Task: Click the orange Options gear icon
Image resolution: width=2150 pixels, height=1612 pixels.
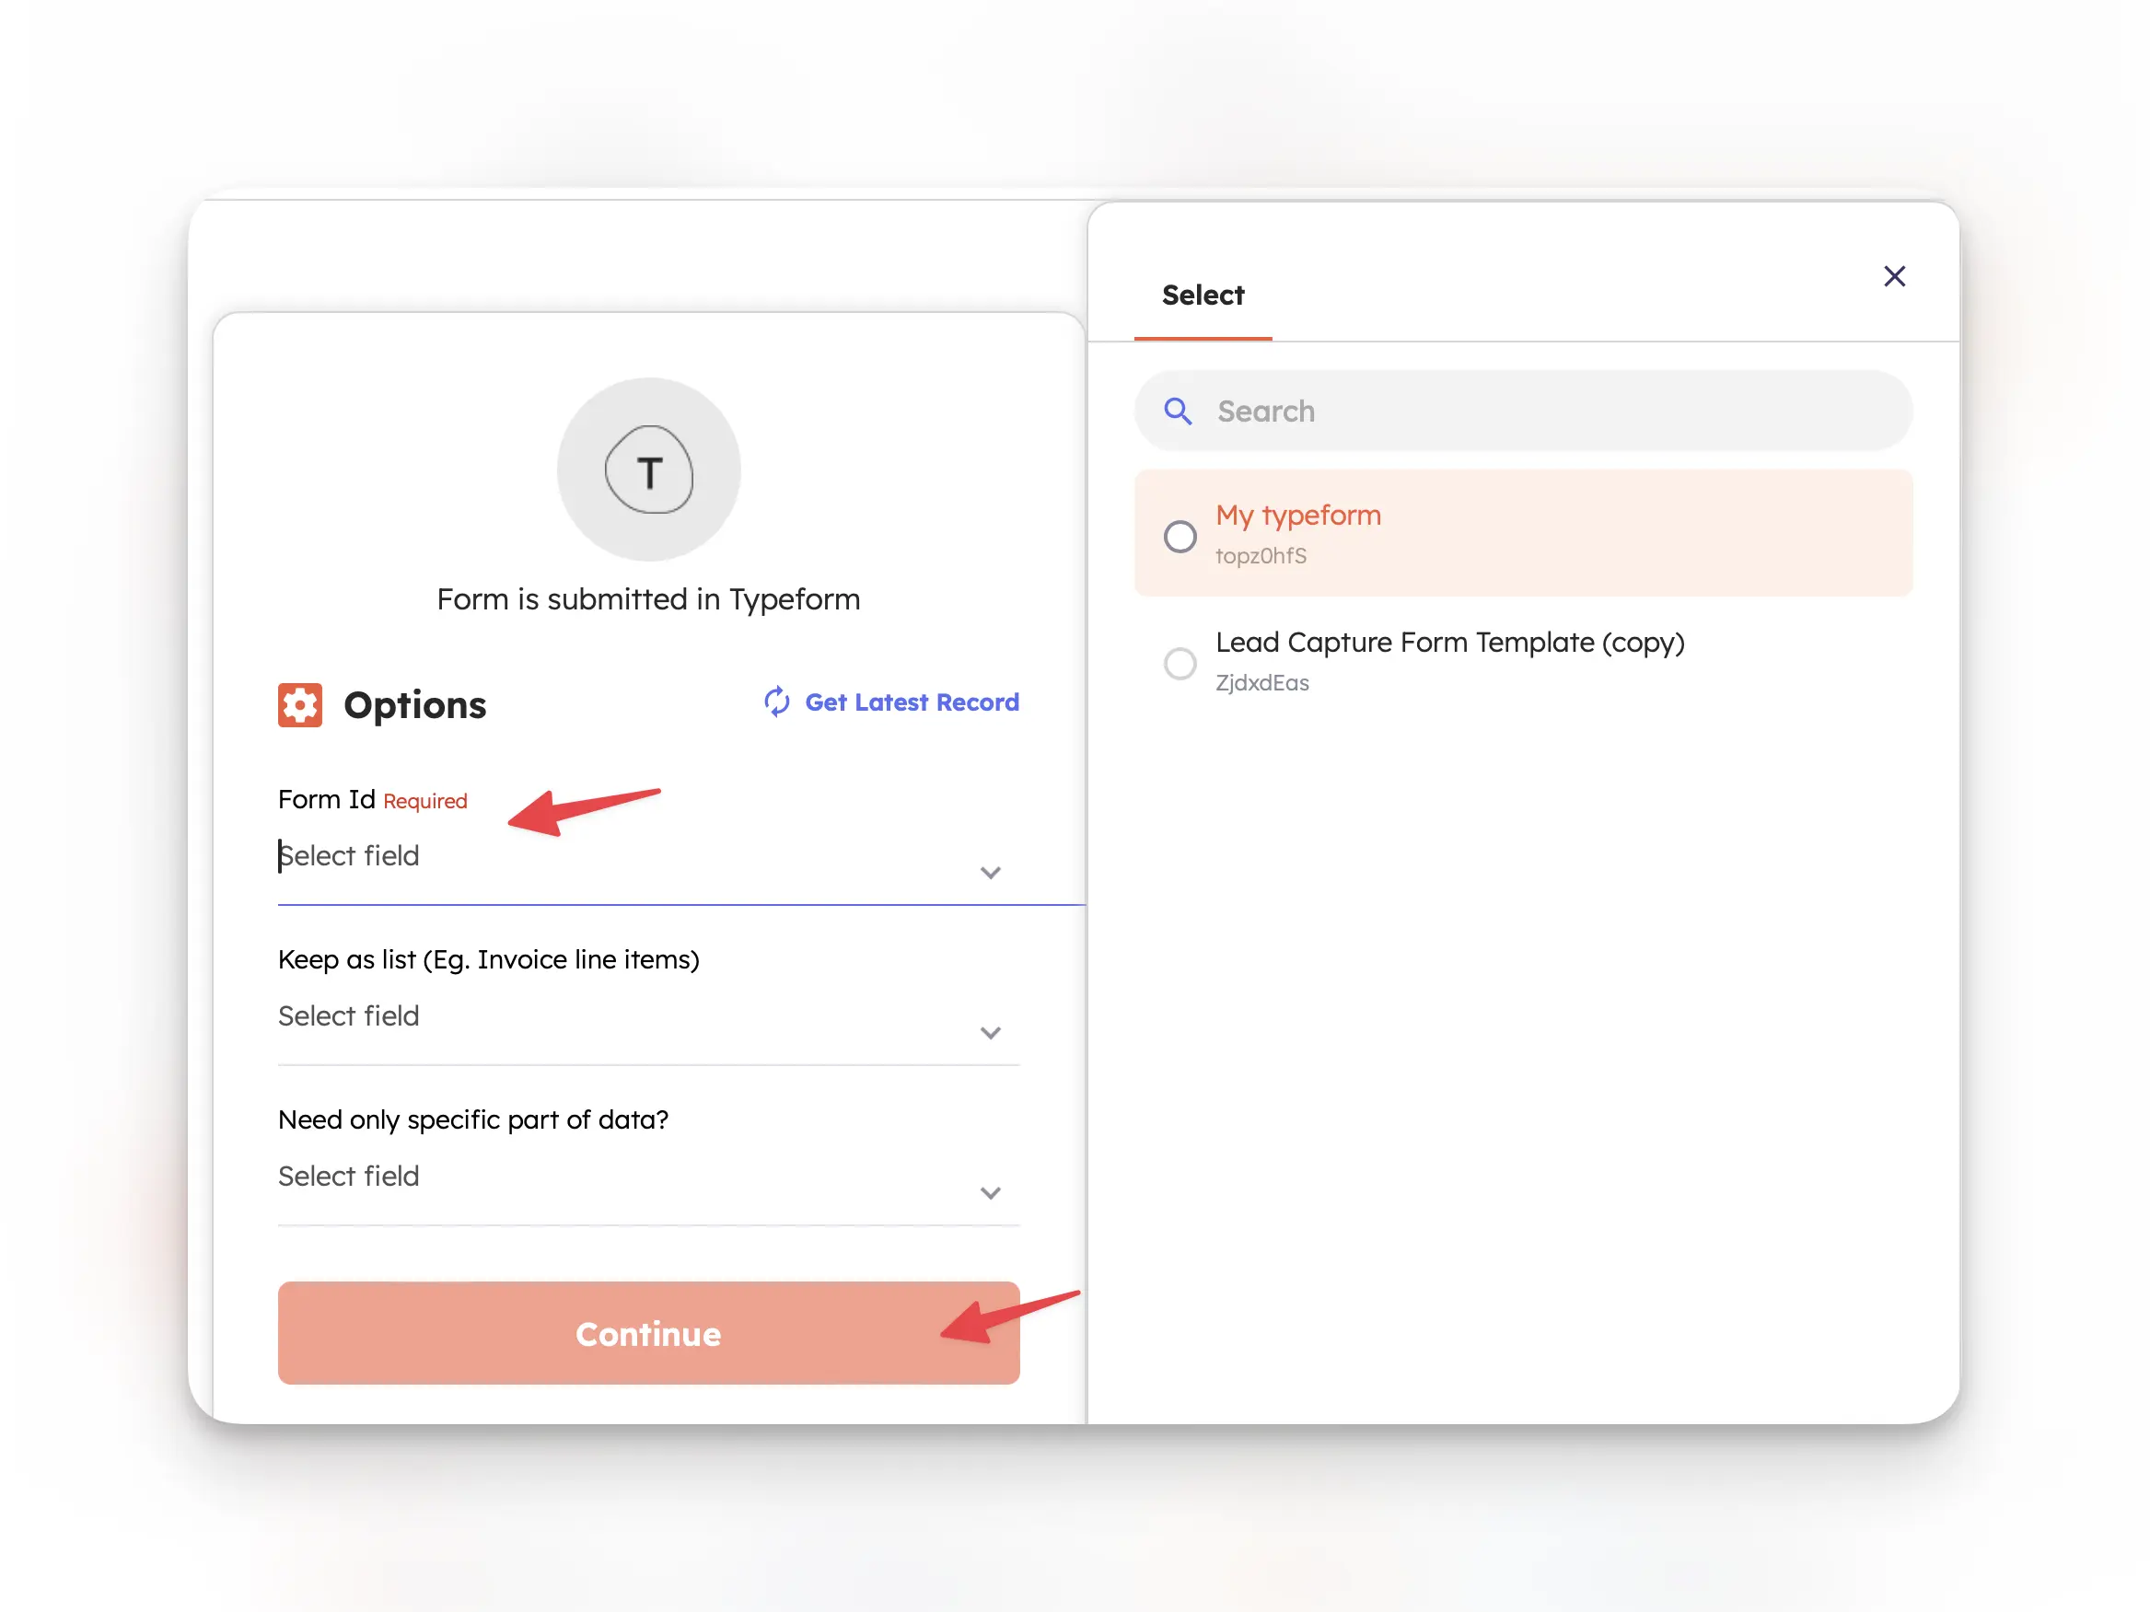Action: coord(299,704)
